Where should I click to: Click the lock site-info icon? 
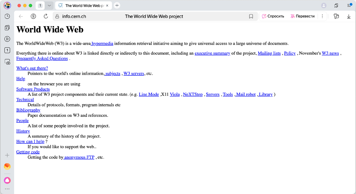[58, 17]
